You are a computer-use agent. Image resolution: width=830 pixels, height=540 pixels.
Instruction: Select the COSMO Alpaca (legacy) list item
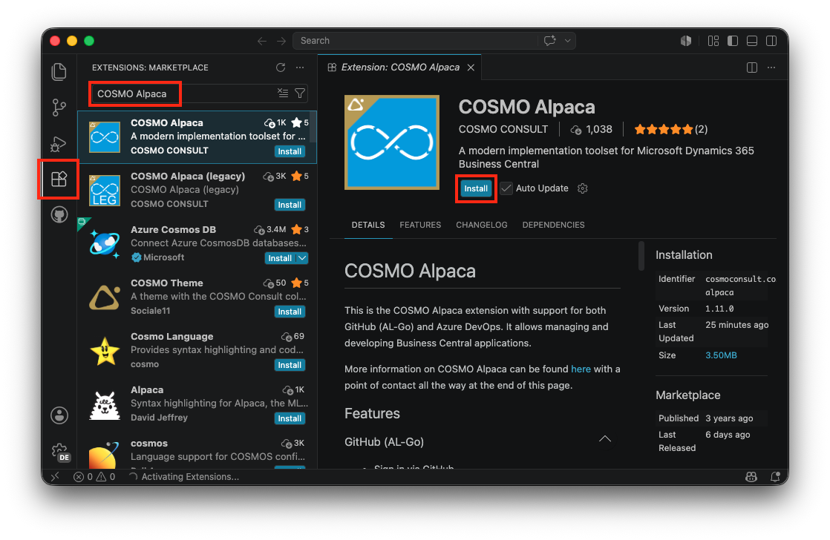[x=197, y=191]
